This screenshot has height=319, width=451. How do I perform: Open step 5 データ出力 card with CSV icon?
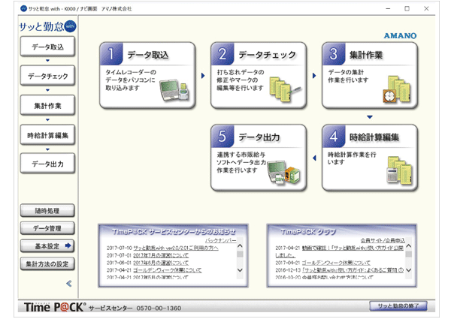259,158
